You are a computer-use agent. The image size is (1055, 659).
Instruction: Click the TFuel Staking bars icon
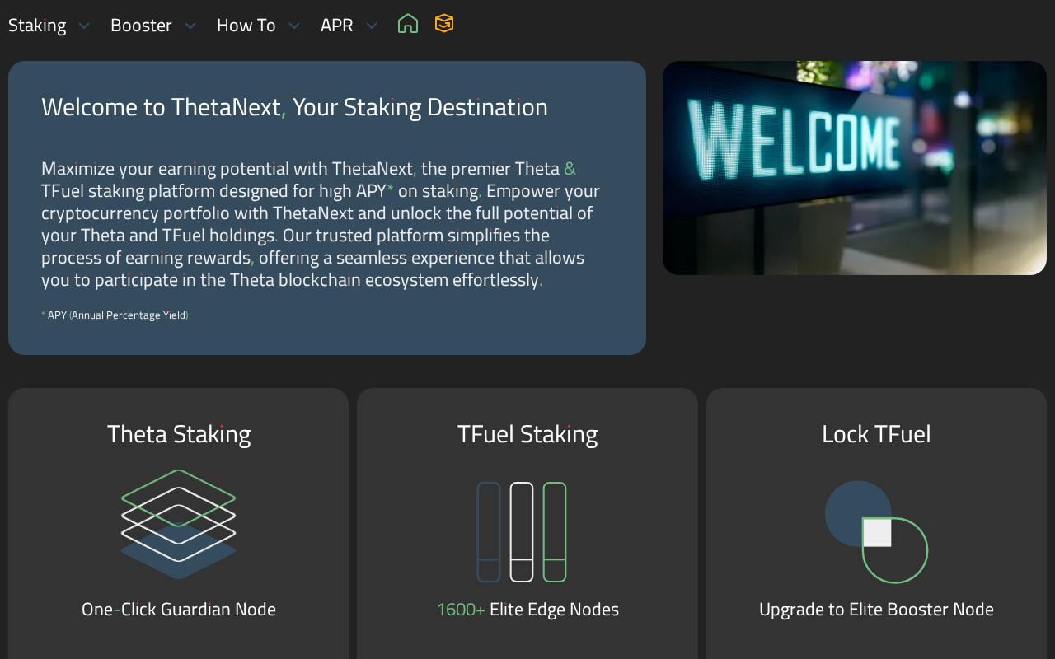(522, 532)
